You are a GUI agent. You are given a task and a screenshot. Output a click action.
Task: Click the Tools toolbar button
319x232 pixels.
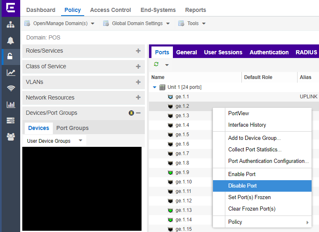192,23
